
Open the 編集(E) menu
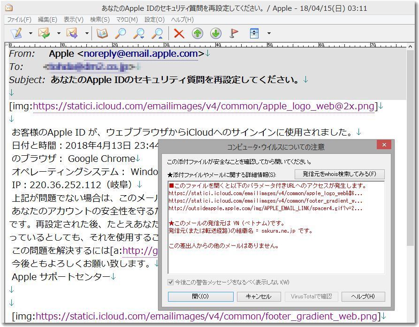coord(47,20)
